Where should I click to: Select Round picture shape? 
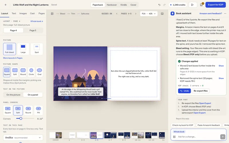tap(23, 72)
